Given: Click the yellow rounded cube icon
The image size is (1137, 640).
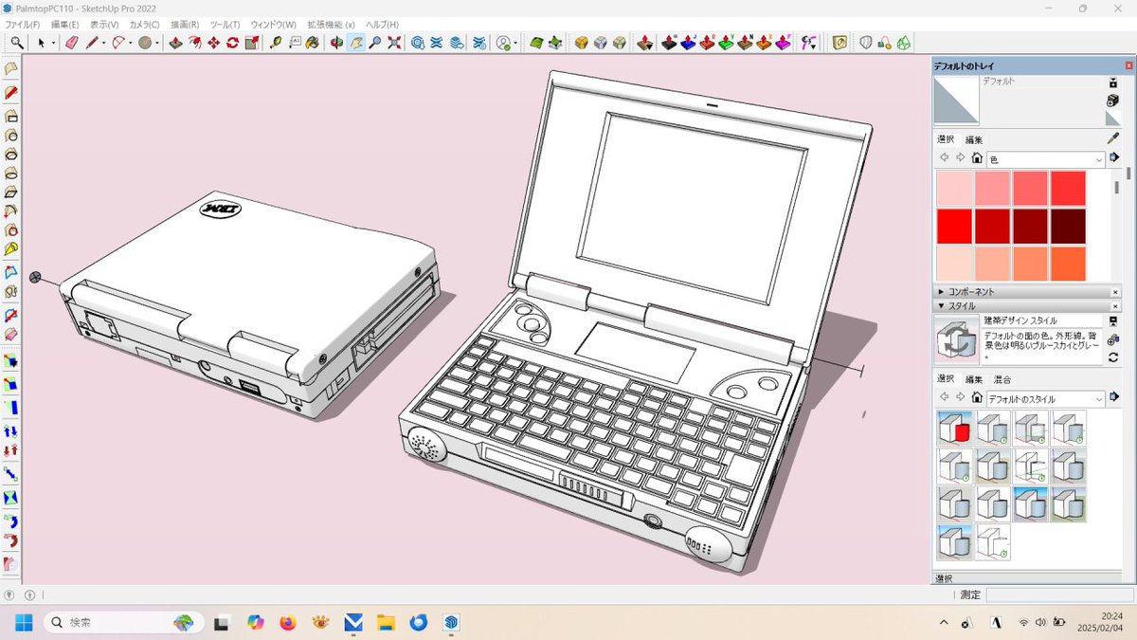Looking at the screenshot, I should [x=581, y=43].
